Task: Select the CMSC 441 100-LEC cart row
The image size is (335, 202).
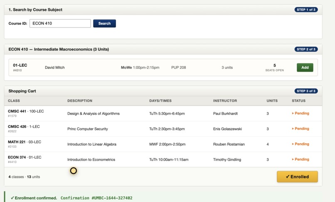Action: click(x=163, y=113)
